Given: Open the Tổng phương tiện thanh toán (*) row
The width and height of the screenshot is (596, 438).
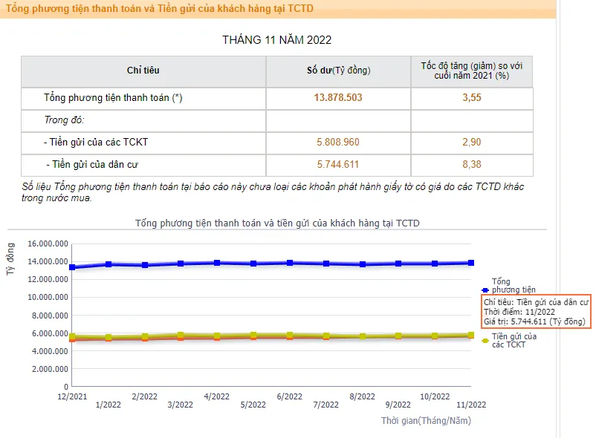Looking at the screenshot, I should pos(113,98).
